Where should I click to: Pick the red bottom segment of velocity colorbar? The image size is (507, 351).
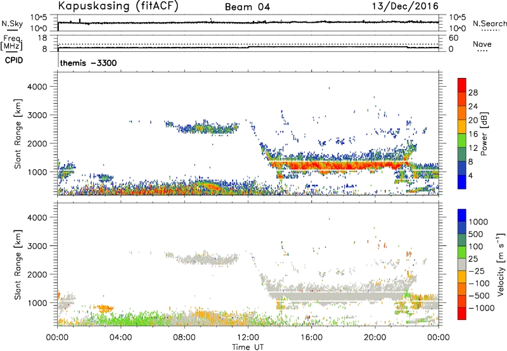coord(462,314)
